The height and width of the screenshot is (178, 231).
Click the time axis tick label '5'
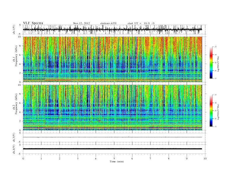(114, 159)
